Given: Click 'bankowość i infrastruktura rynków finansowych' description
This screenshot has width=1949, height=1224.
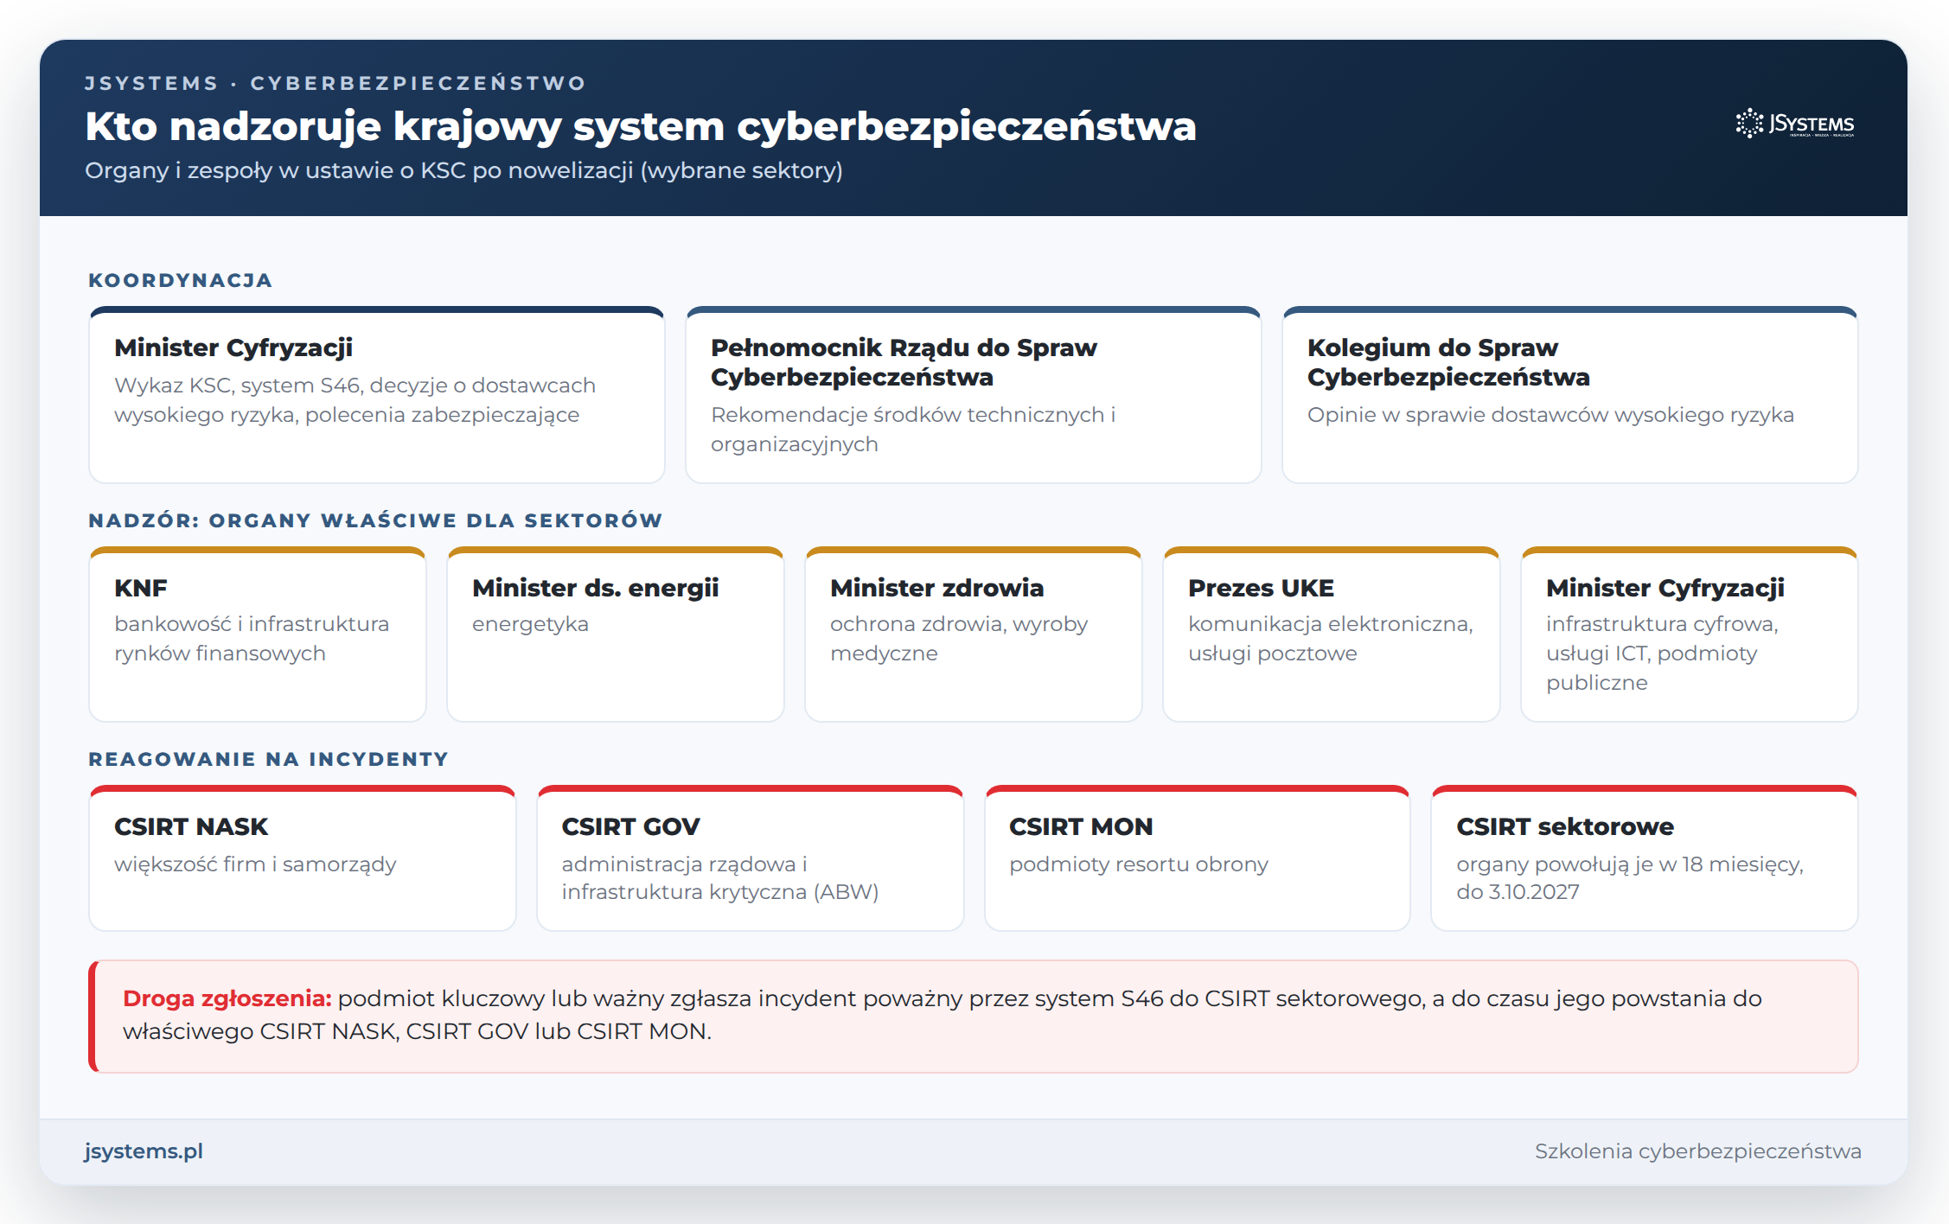Looking at the screenshot, I should [x=252, y=639].
